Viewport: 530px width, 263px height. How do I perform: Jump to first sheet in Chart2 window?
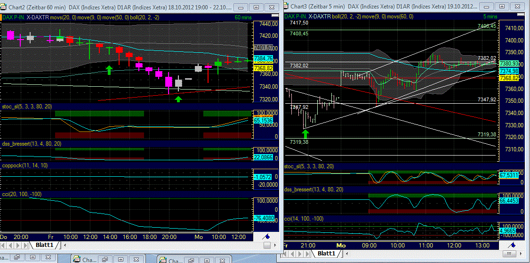tap(4, 245)
